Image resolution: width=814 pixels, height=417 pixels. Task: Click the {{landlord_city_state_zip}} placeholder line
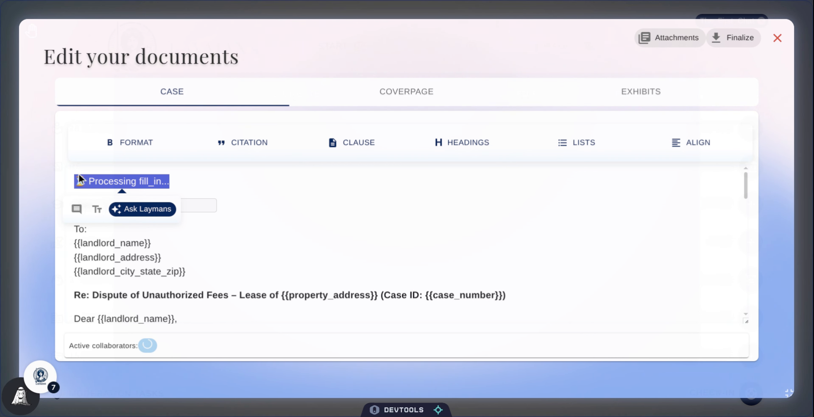[x=130, y=271]
